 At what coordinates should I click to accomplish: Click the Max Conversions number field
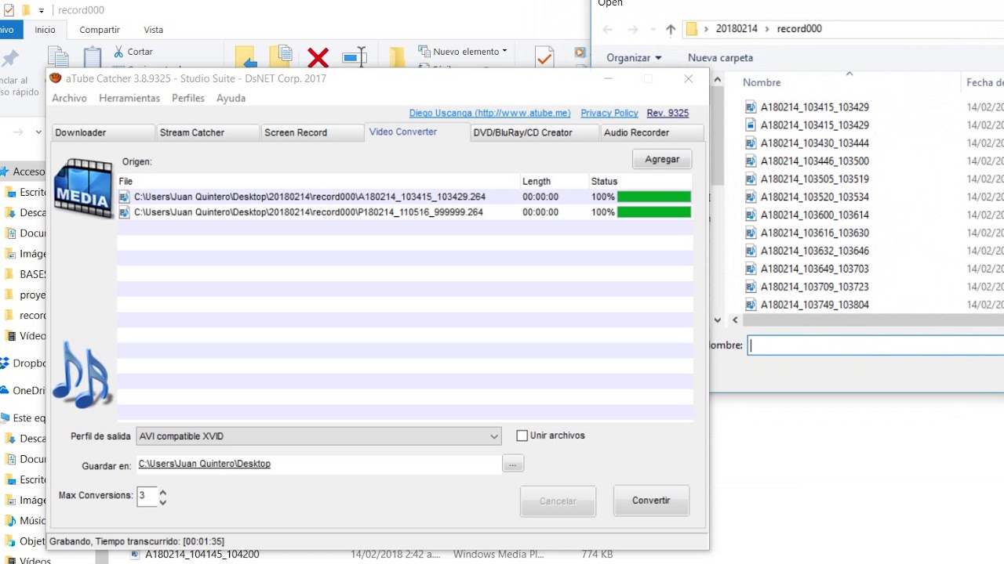(x=147, y=496)
